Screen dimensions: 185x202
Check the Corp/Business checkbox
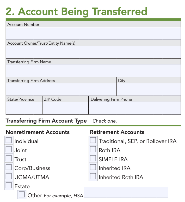pos(9,167)
